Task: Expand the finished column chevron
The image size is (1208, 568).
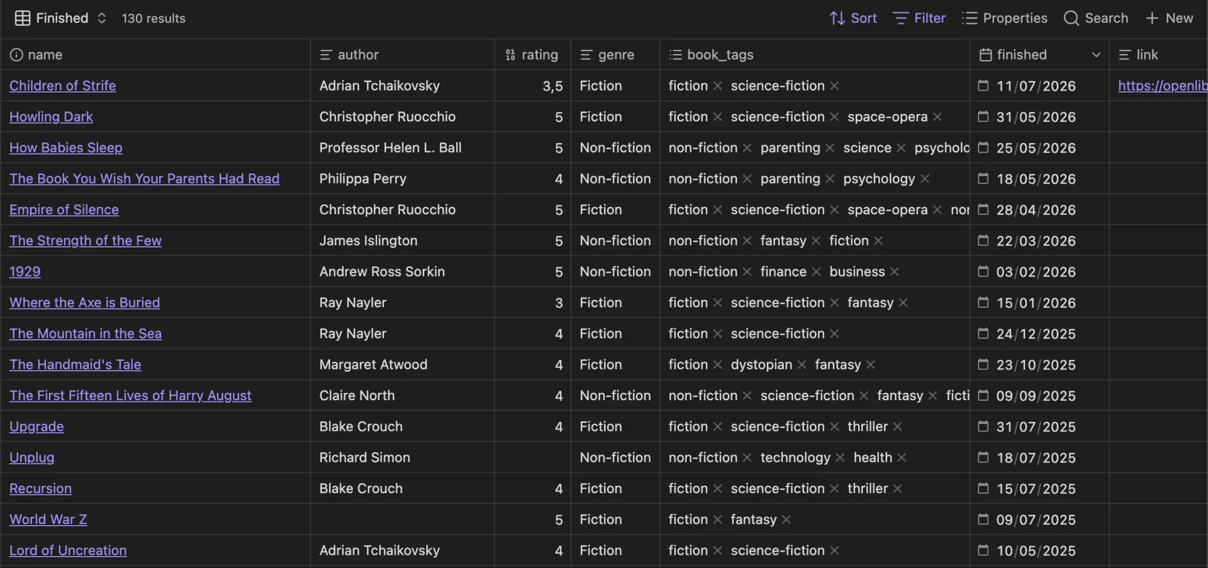Action: click(x=1096, y=55)
